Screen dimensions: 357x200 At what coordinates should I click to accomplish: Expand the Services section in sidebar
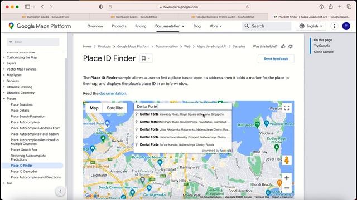(x=4, y=81)
